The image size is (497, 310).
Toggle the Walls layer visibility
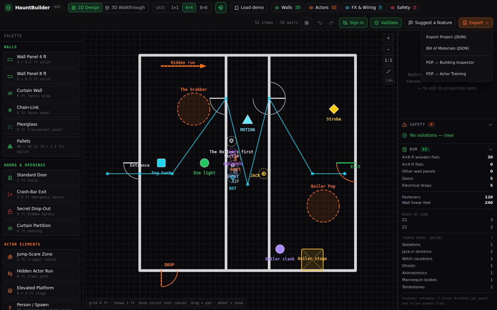288,8
